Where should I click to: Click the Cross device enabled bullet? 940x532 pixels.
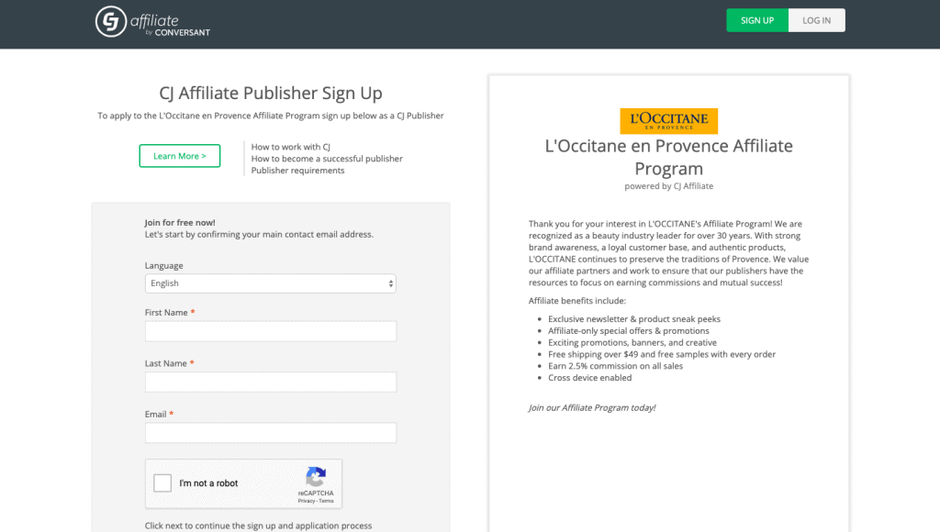click(590, 378)
